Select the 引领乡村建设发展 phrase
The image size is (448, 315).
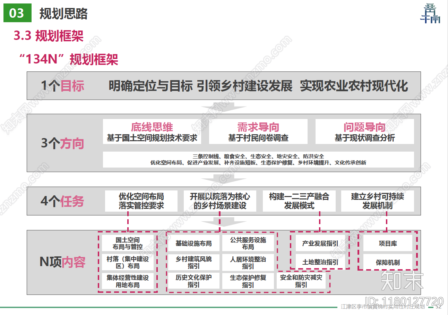coord(245,86)
